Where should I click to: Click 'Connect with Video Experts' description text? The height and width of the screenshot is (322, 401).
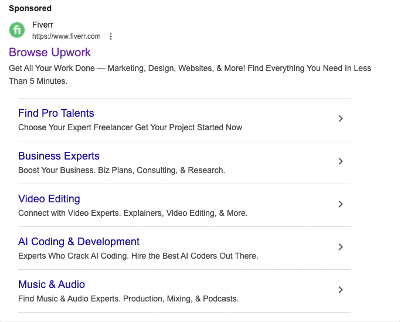[x=132, y=213]
